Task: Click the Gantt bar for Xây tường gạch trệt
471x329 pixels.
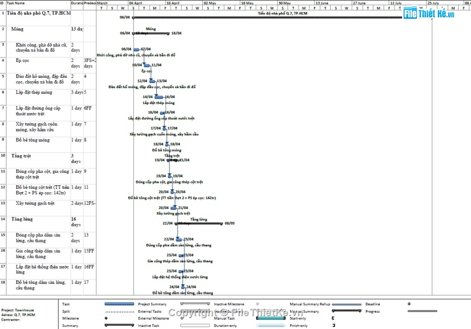Action: click(x=174, y=208)
